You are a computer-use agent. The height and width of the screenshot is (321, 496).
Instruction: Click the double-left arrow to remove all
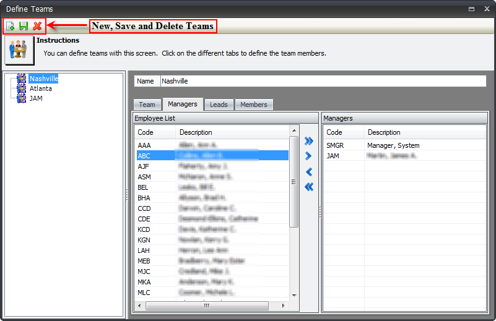309,187
